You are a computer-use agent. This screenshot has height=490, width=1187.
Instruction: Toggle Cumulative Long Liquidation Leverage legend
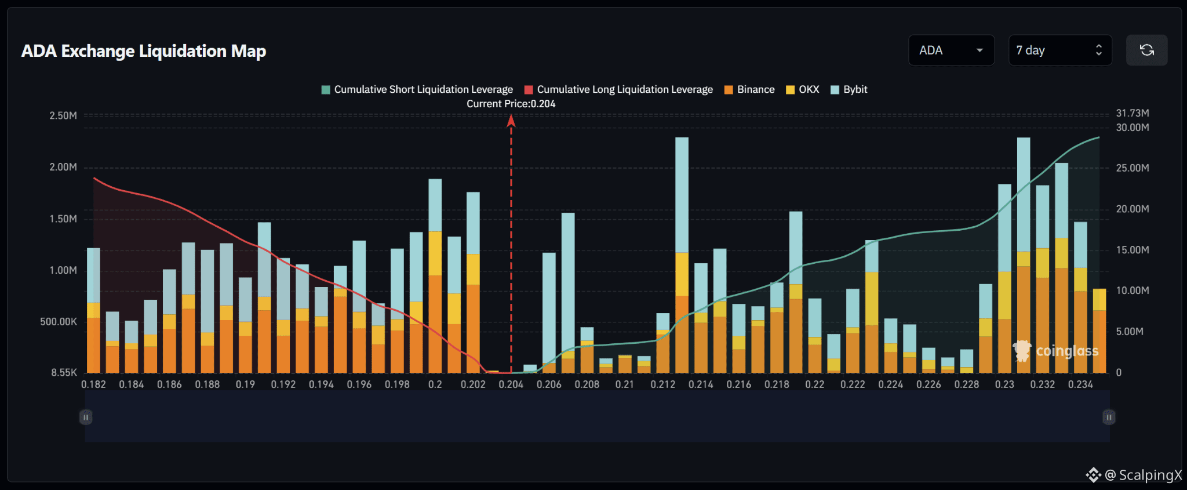click(618, 89)
